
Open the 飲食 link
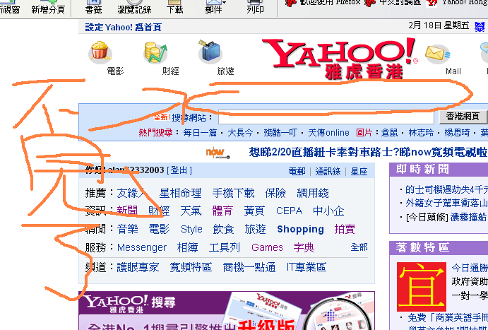pyautogui.click(x=223, y=230)
